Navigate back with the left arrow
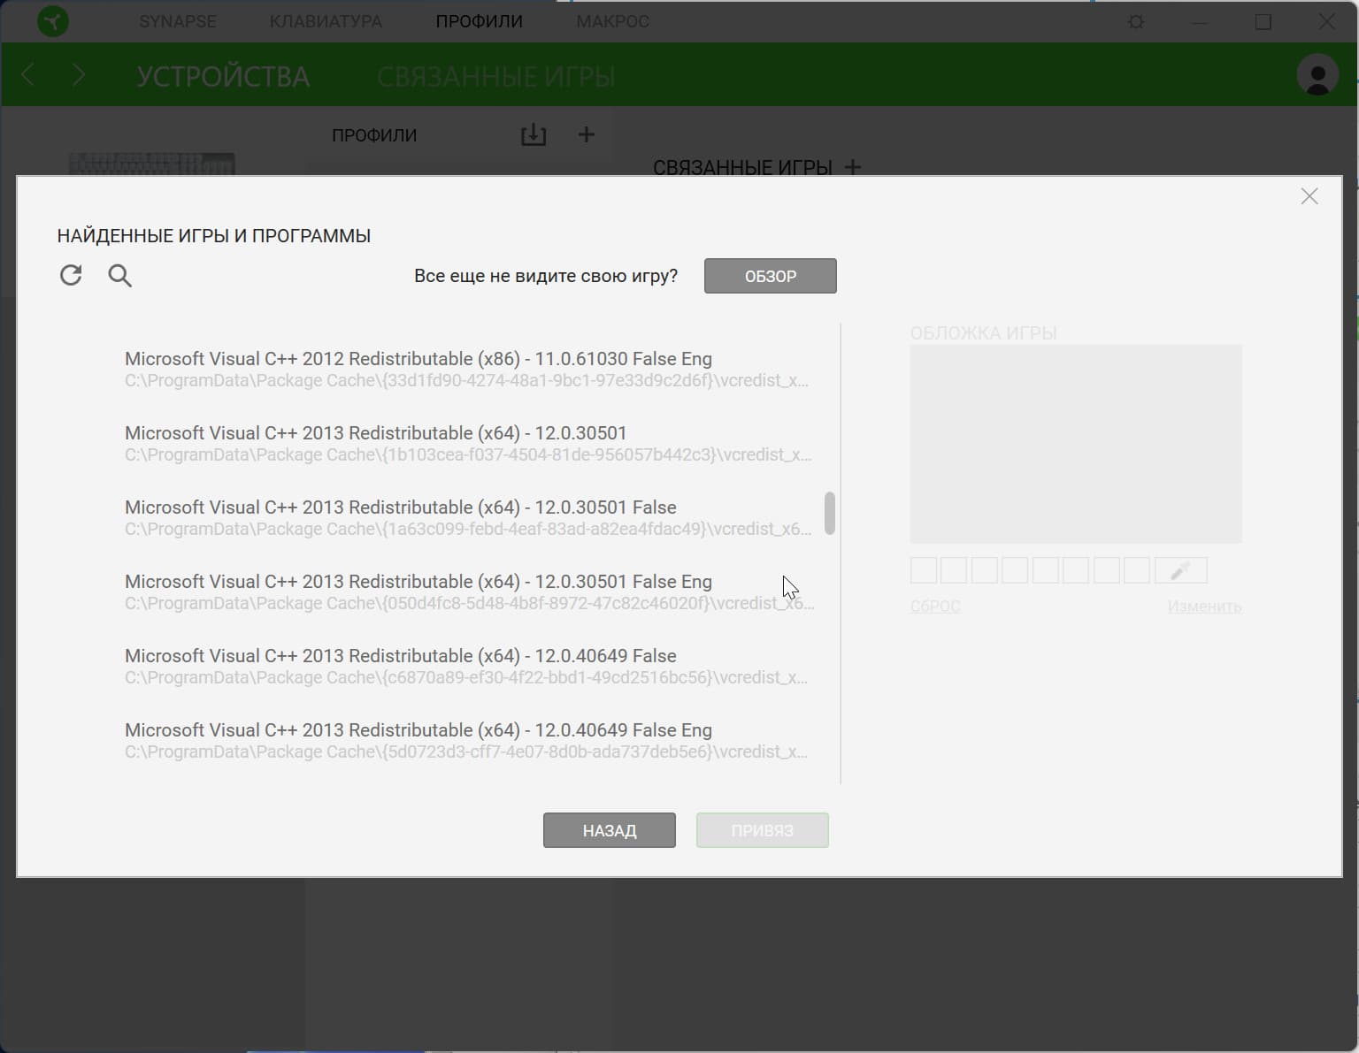The width and height of the screenshot is (1359, 1053). pos(28,75)
